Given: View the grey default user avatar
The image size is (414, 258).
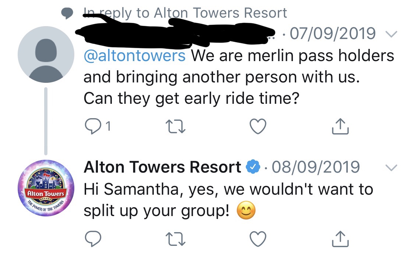Looking at the screenshot, I should pyautogui.click(x=46, y=54).
